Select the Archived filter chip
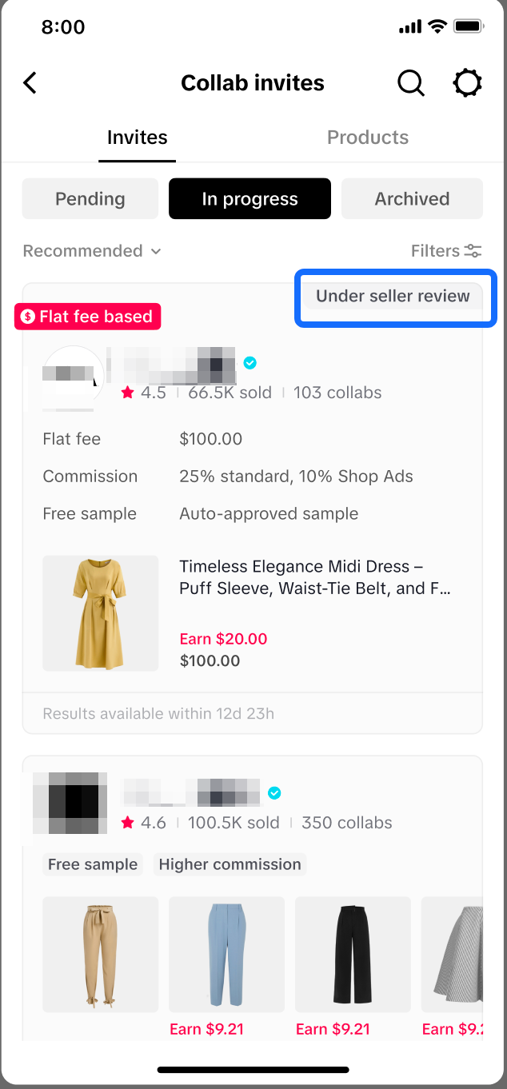 tap(412, 199)
